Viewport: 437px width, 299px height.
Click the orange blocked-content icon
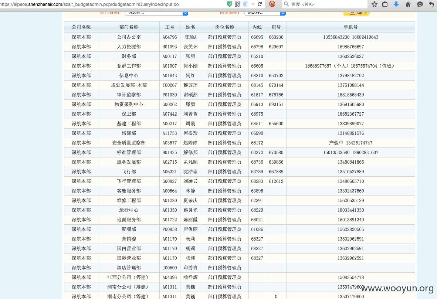point(272,4)
